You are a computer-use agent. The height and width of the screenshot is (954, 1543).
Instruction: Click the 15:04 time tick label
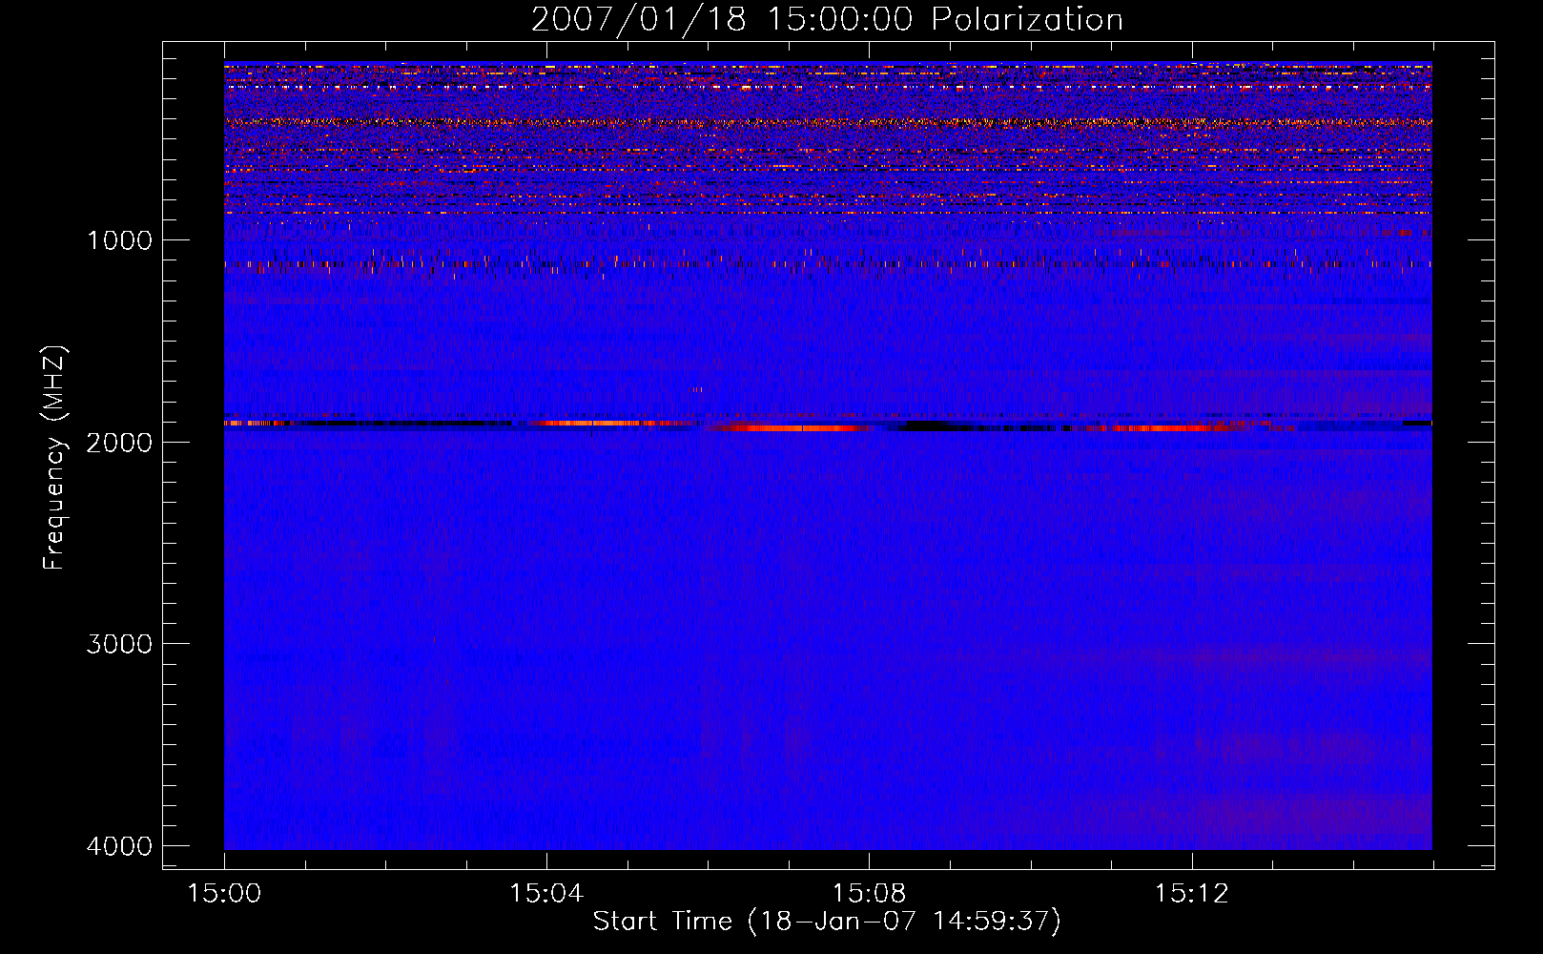(546, 894)
